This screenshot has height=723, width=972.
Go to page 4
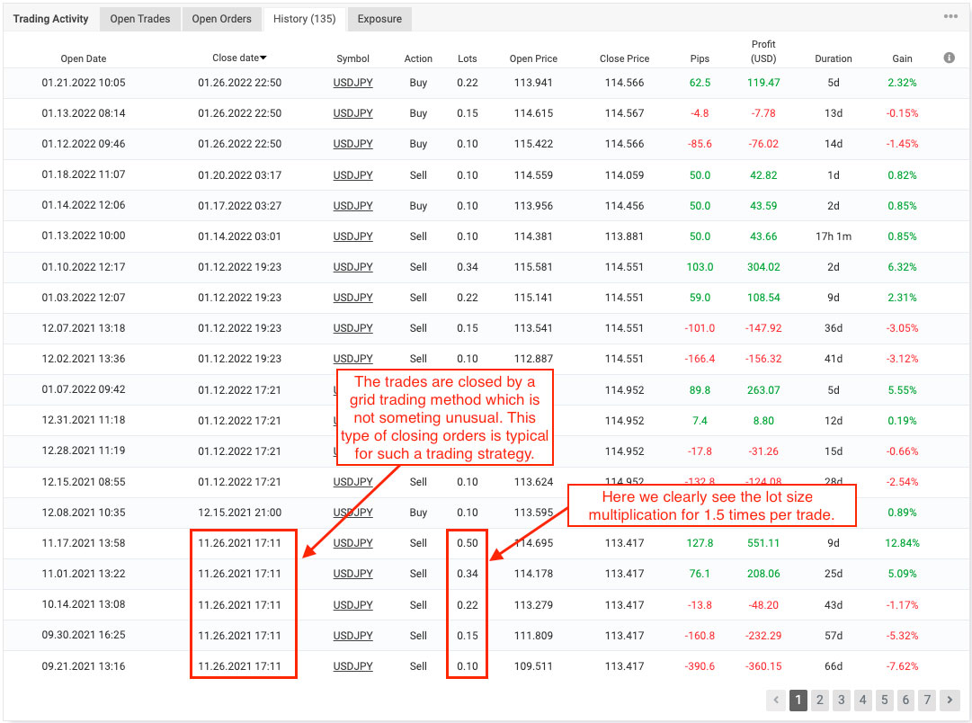point(862,700)
